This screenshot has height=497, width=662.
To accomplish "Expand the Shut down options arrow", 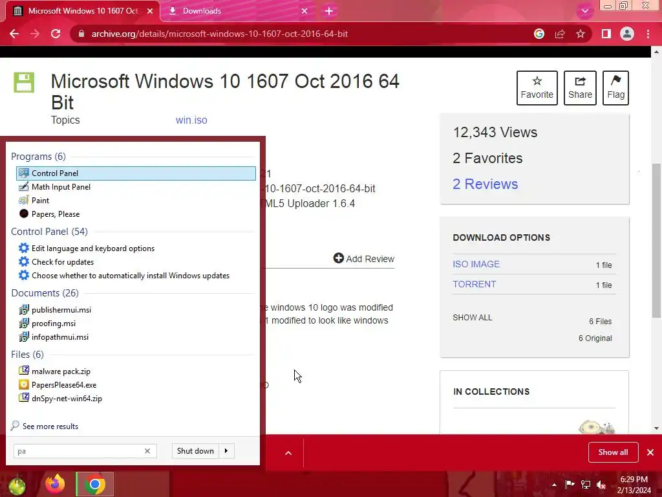I will [x=226, y=451].
